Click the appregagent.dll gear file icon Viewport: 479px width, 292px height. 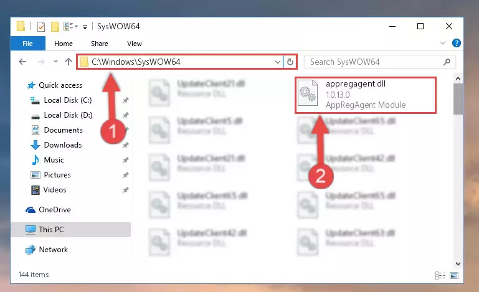308,93
